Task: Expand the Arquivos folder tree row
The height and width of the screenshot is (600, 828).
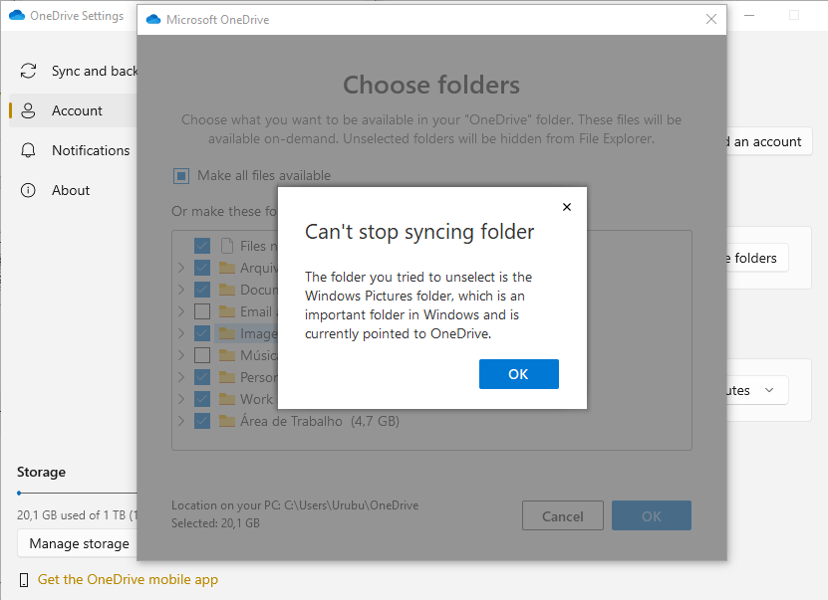Action: (181, 268)
